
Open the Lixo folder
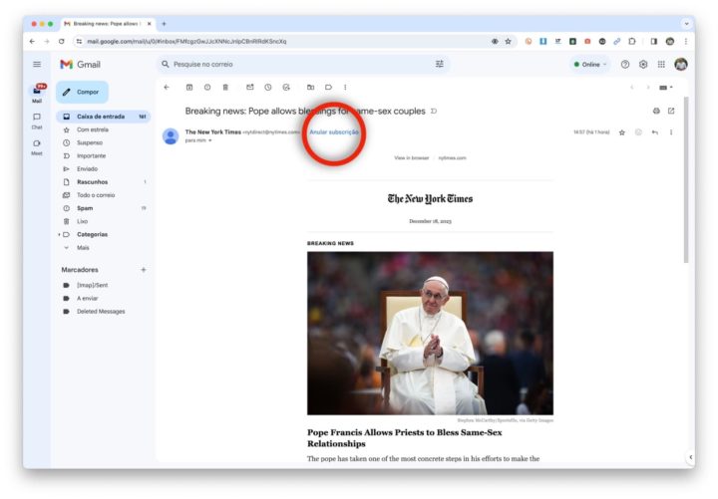point(104,221)
